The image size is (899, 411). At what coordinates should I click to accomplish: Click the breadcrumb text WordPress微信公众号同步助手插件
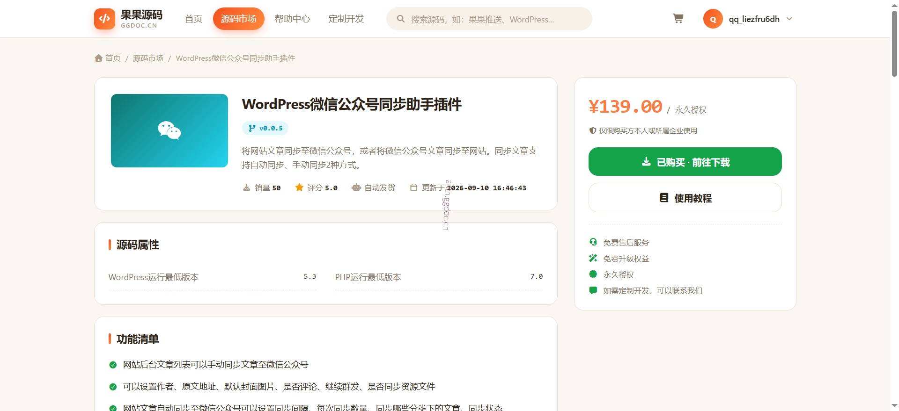click(x=236, y=58)
